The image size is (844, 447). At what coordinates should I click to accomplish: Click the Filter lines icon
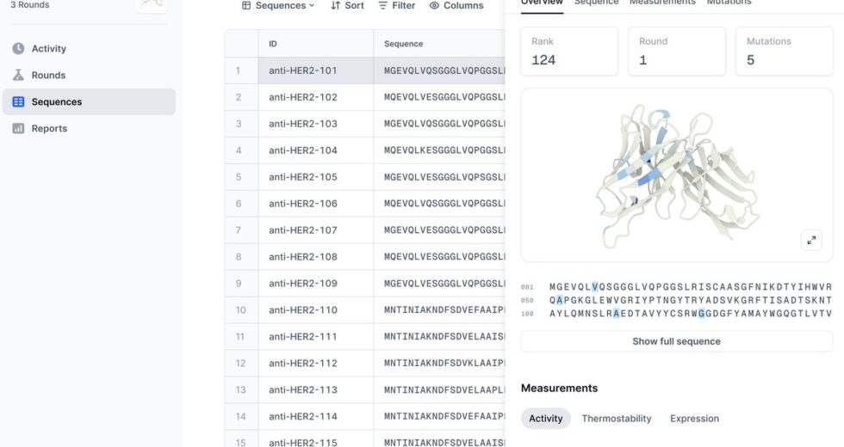tap(382, 5)
